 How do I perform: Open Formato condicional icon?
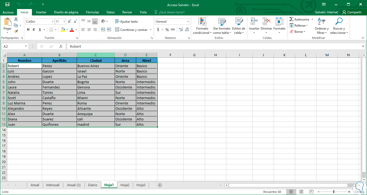pyautogui.click(x=202, y=22)
